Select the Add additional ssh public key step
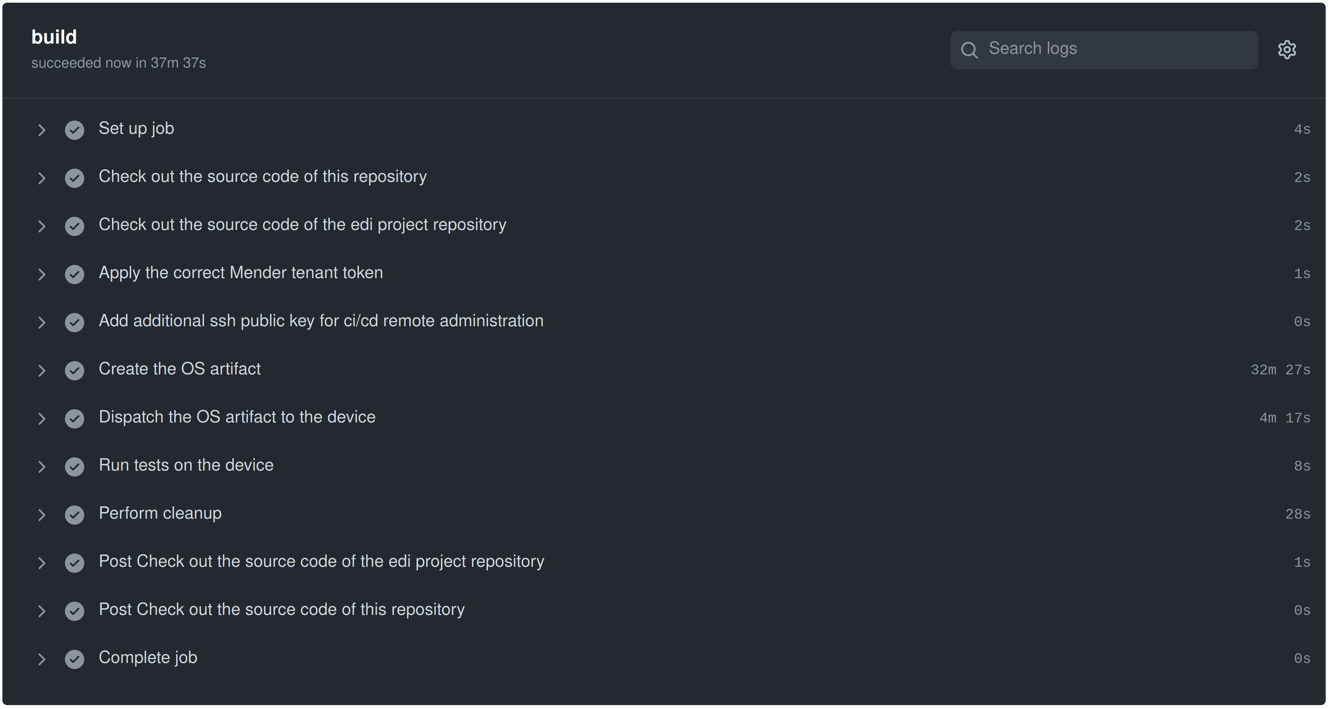 (321, 321)
